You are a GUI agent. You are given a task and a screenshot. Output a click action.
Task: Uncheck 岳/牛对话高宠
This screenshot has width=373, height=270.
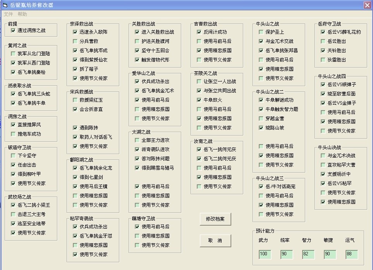pos(261,187)
